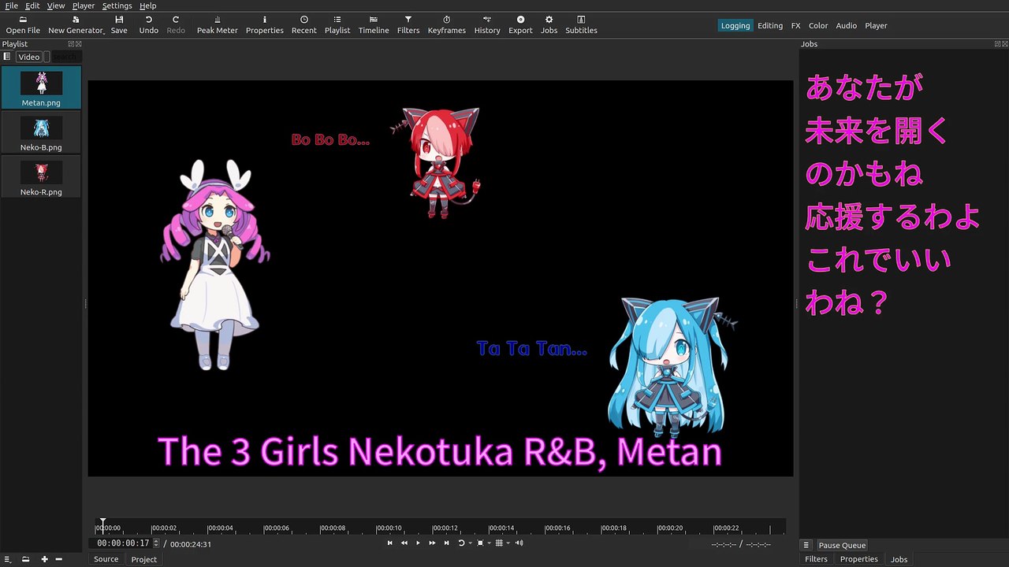
Task: Show the Timeline panel
Action: (x=374, y=24)
